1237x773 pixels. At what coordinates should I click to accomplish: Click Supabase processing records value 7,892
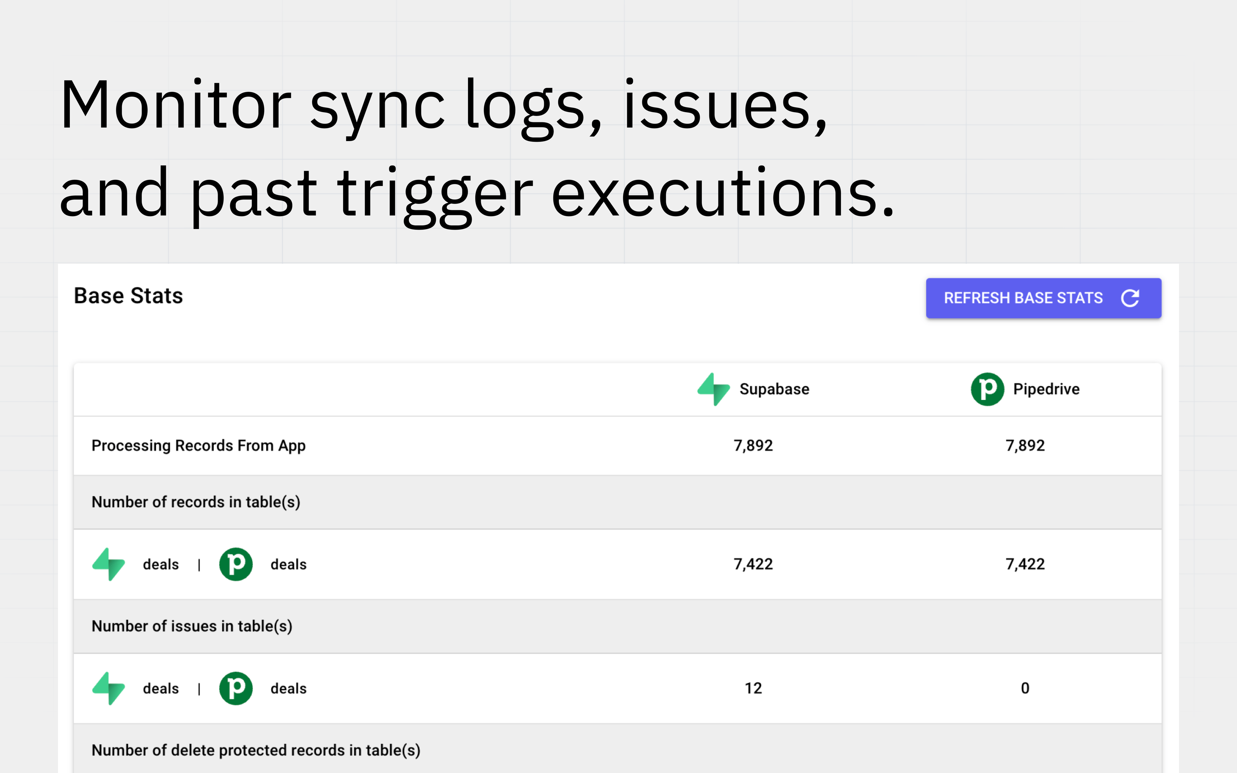click(753, 446)
